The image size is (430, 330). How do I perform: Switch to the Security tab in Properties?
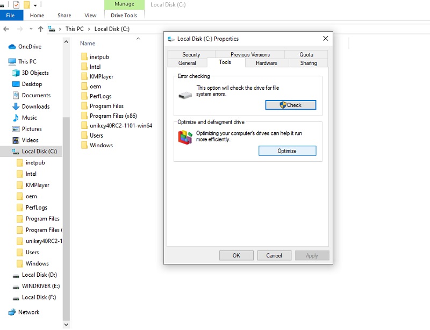click(x=191, y=55)
